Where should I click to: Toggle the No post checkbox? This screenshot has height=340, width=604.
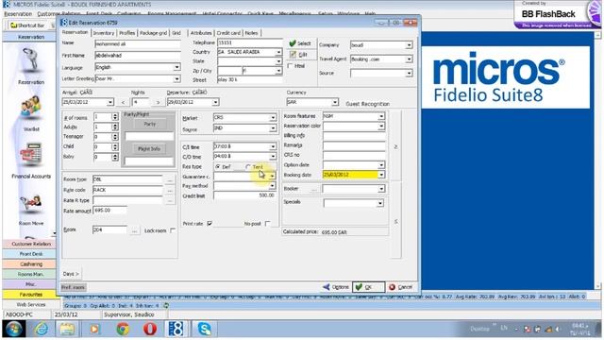(268, 224)
